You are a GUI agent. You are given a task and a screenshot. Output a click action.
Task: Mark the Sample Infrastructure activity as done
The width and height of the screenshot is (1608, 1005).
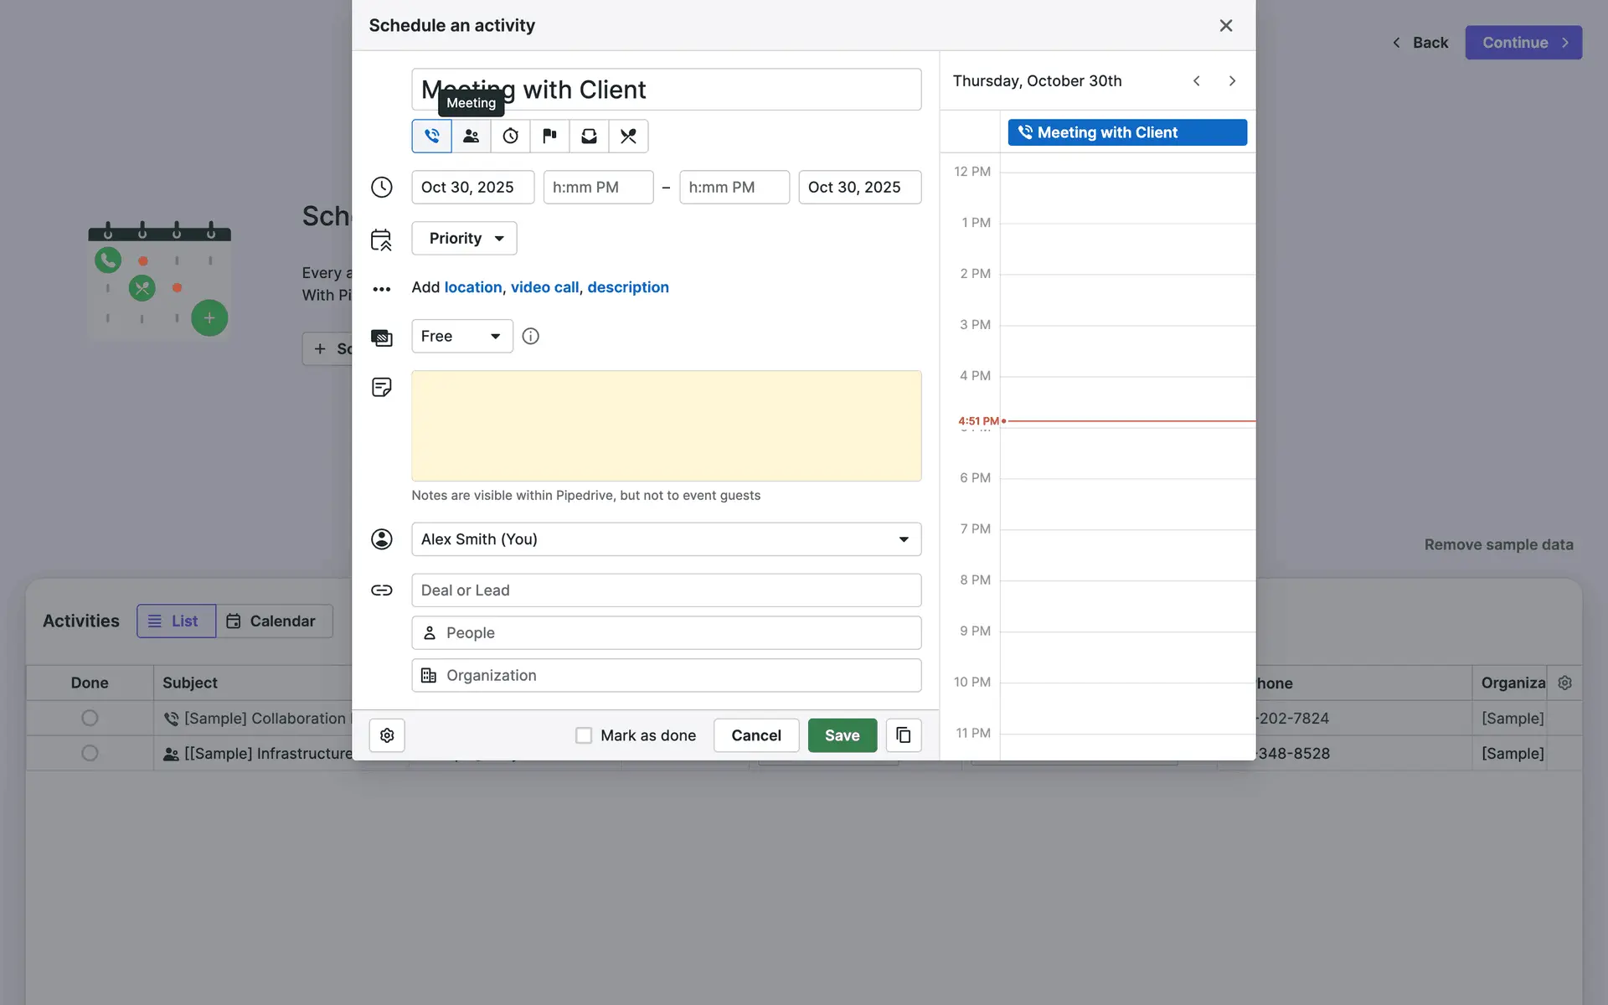point(90,753)
